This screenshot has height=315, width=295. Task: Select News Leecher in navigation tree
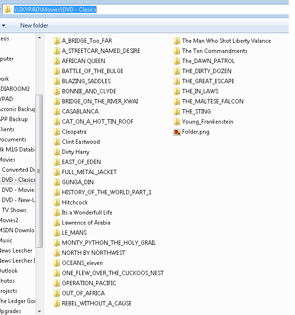click(x=16, y=251)
